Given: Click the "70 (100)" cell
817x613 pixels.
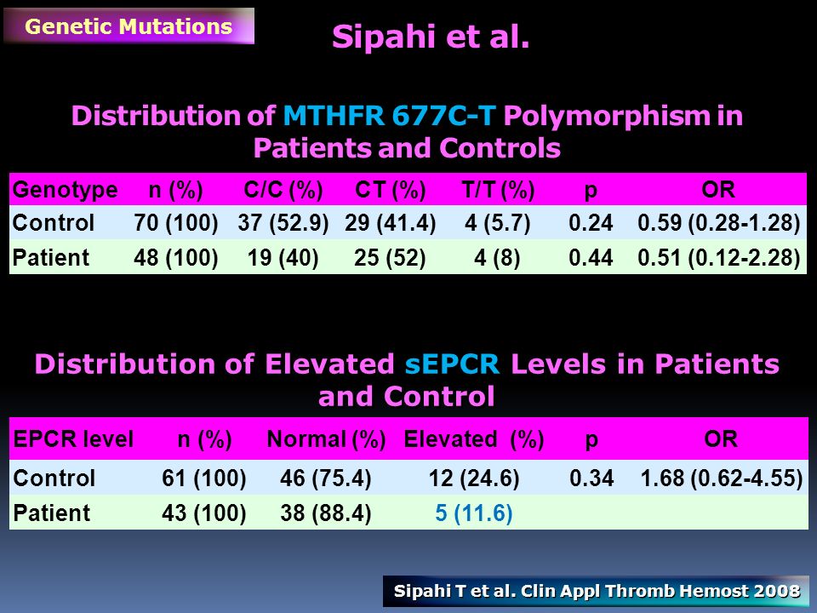Looking at the screenshot, I should pos(175,223).
